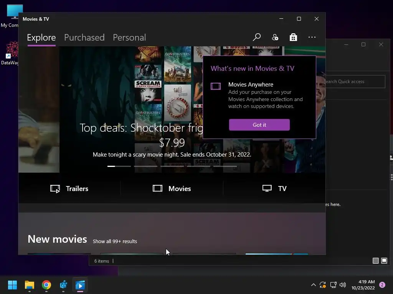This screenshot has width=393, height=294.
Task: Minimize the File Explorer window behind
Action: pos(346,44)
